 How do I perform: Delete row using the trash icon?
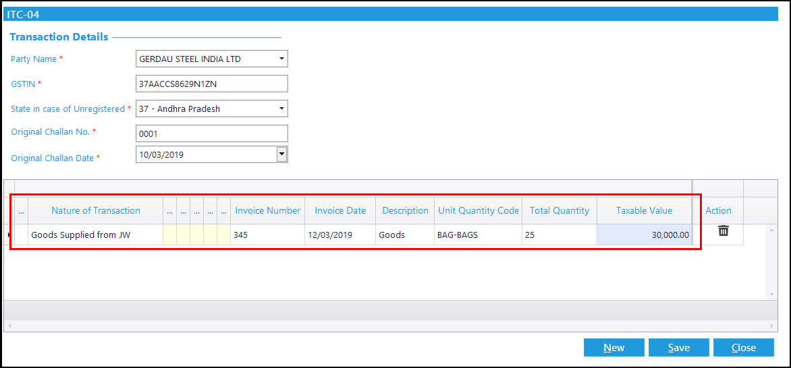click(x=723, y=231)
